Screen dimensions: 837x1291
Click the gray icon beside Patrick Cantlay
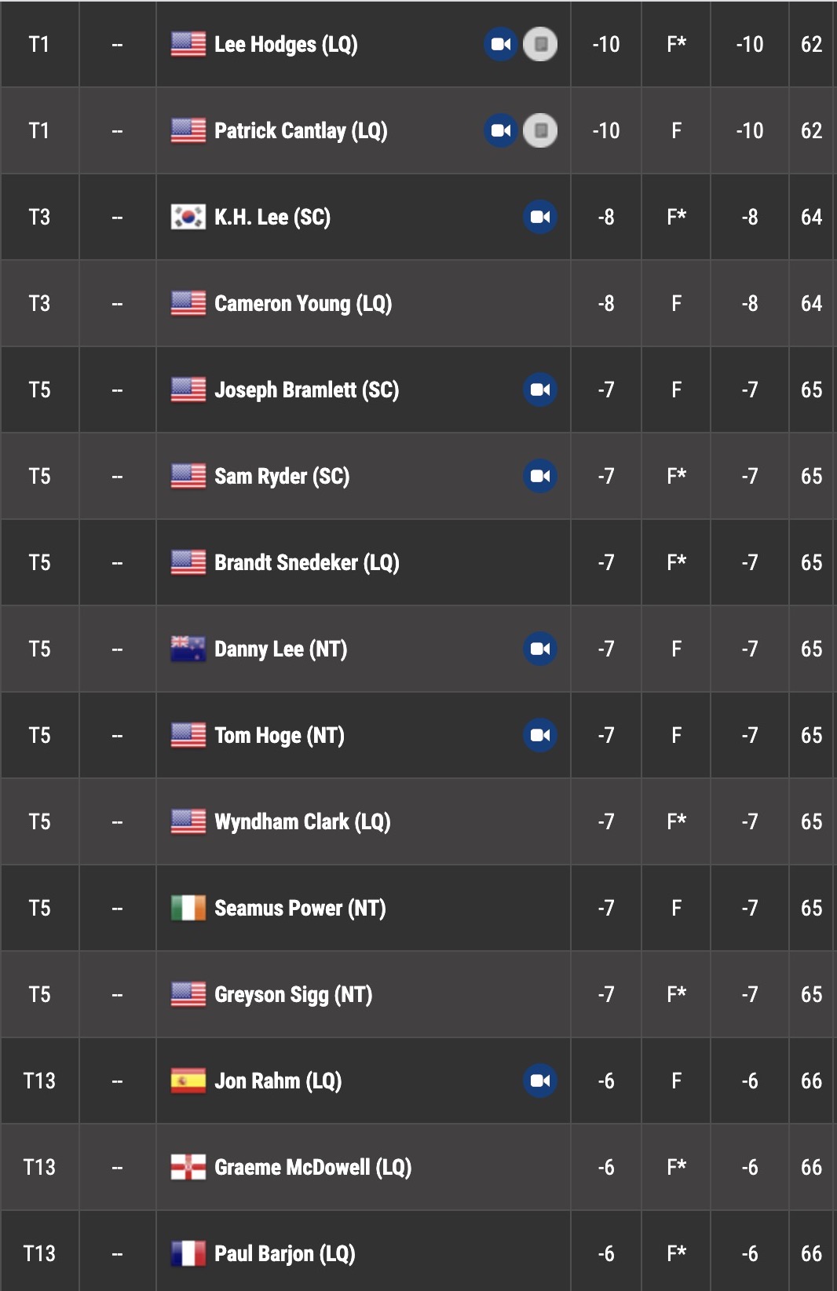tap(540, 130)
